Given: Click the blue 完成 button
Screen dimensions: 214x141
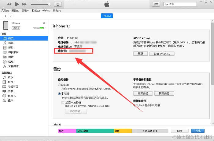Looking at the screenshot, I should point(198,131).
